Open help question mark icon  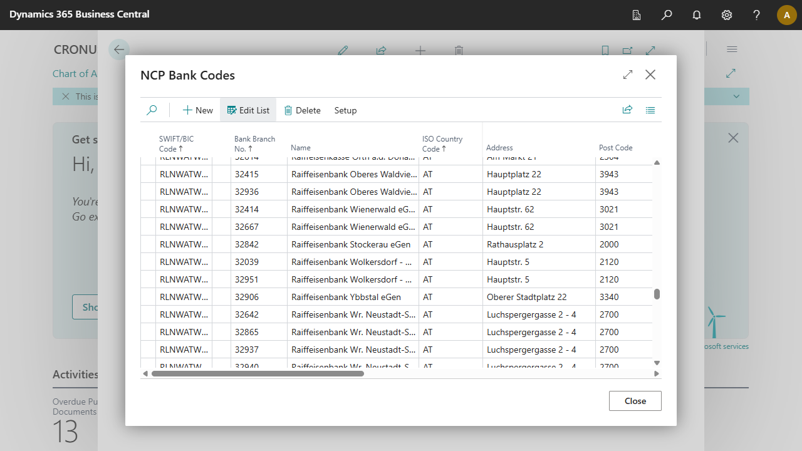click(757, 15)
